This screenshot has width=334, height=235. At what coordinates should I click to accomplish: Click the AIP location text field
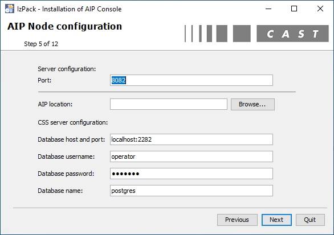(x=169, y=104)
